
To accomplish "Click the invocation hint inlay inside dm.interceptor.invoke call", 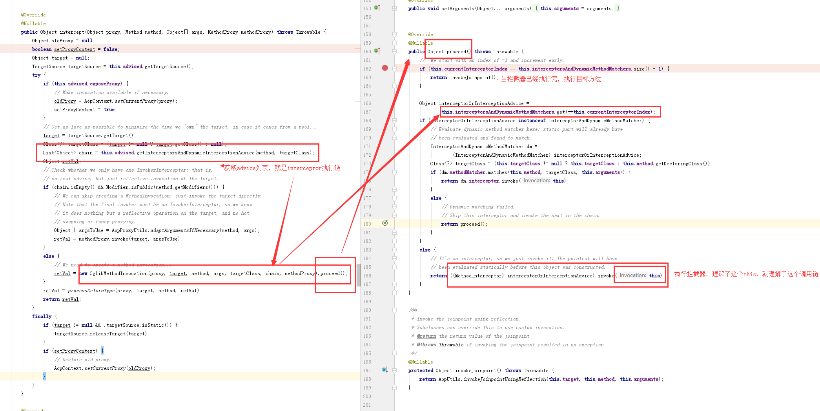I will tap(536, 180).
